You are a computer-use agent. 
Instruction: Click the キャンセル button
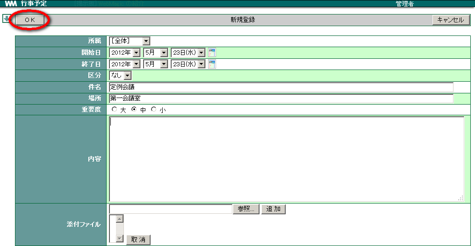click(451, 20)
